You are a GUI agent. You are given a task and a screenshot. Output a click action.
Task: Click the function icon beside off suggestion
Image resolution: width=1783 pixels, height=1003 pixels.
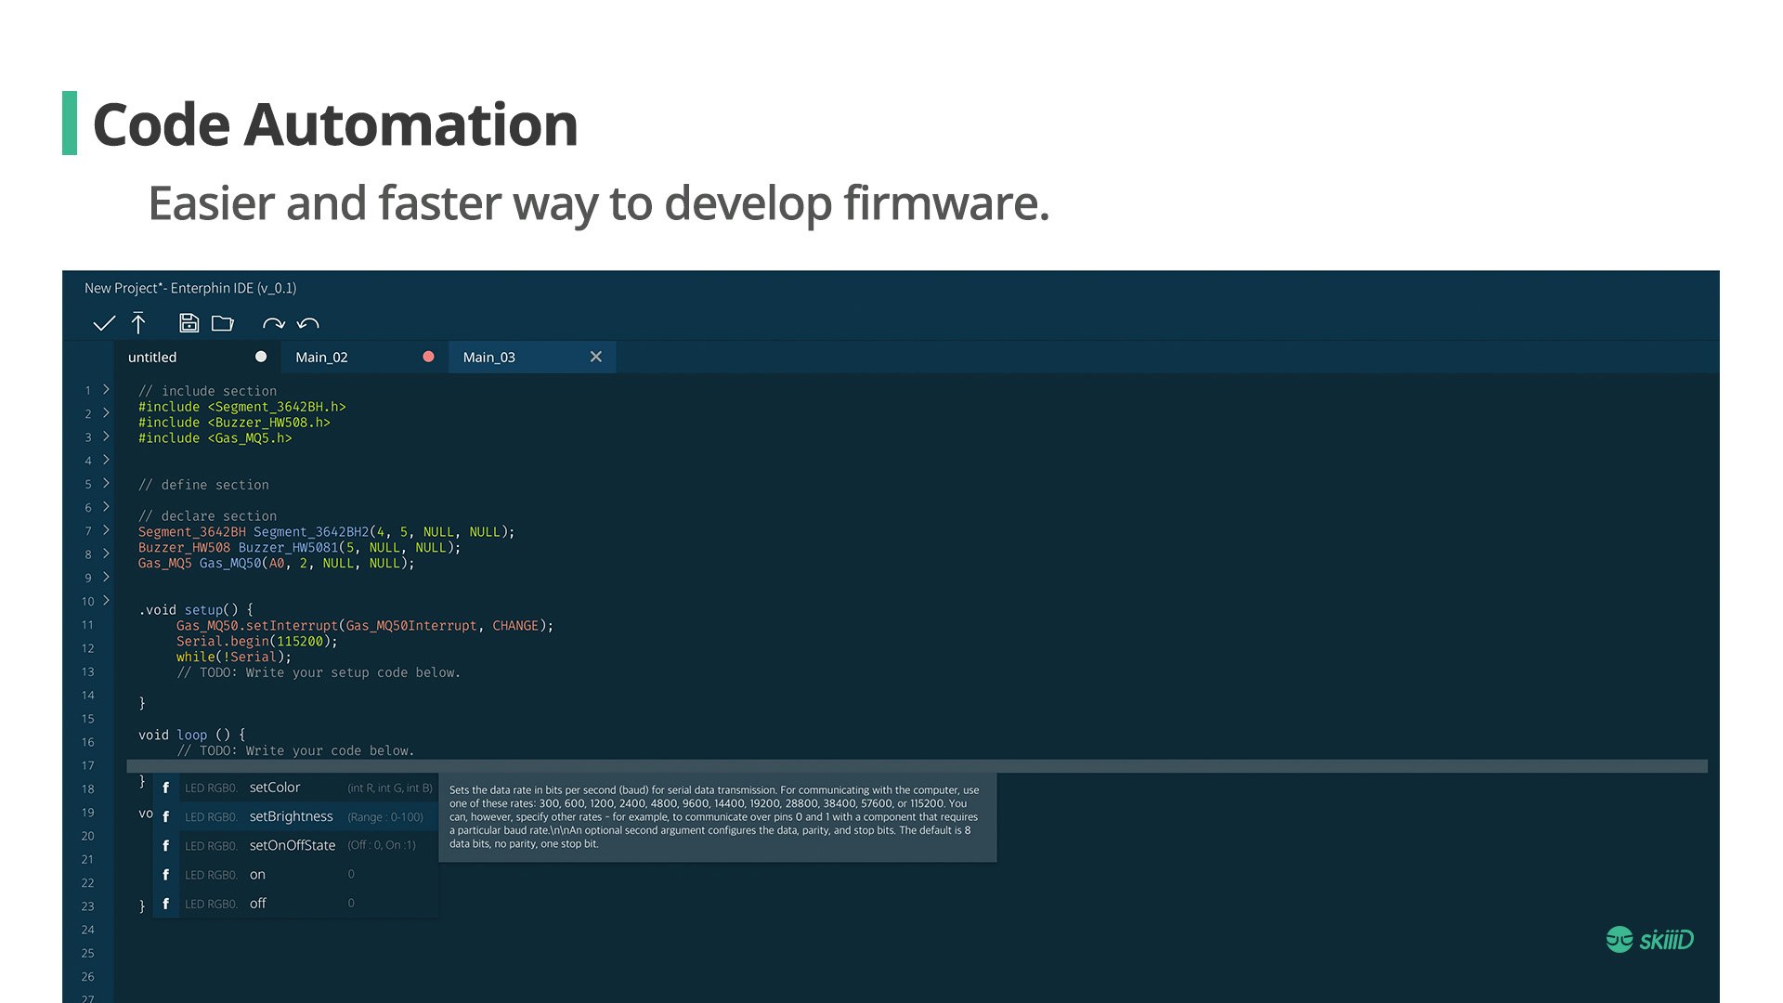[165, 904]
